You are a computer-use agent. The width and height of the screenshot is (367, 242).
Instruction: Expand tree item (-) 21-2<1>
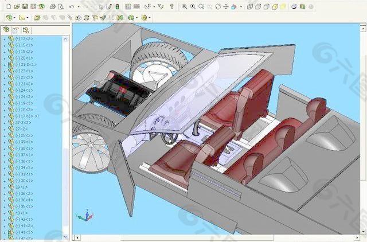5,65
